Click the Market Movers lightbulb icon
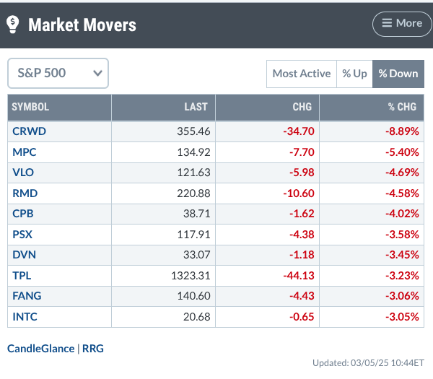Image resolution: width=433 pixels, height=379 pixels. (x=13, y=25)
